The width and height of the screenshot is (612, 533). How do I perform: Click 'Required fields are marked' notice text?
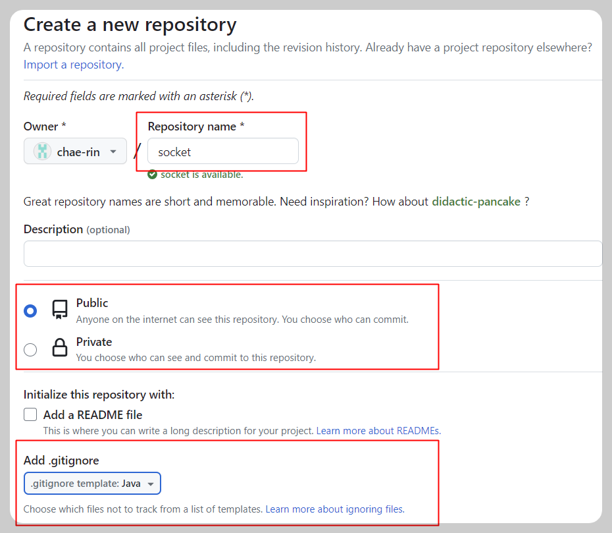click(x=139, y=96)
